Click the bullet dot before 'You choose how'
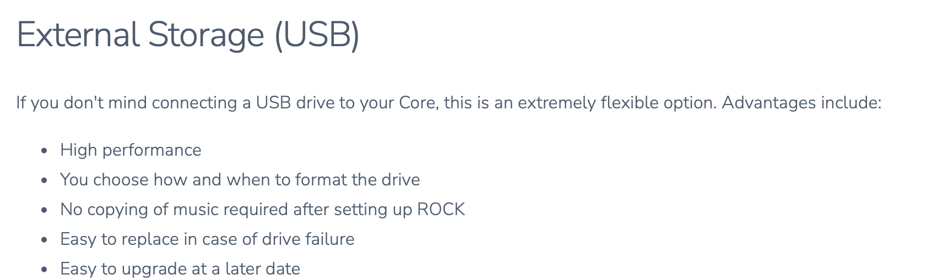Image resolution: width=932 pixels, height=280 pixels. (x=45, y=180)
